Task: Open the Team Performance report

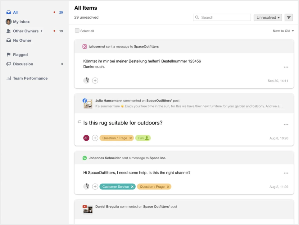Action: pyautogui.click(x=30, y=78)
